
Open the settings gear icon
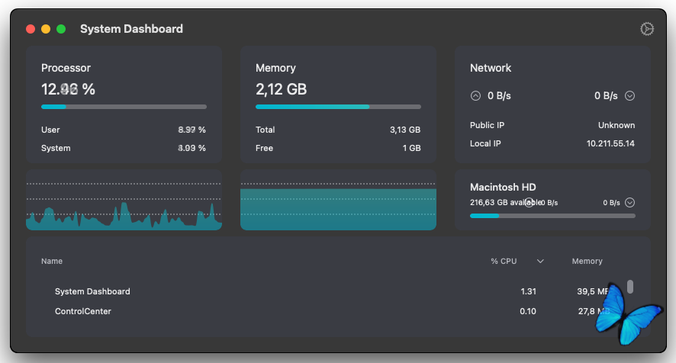click(647, 29)
